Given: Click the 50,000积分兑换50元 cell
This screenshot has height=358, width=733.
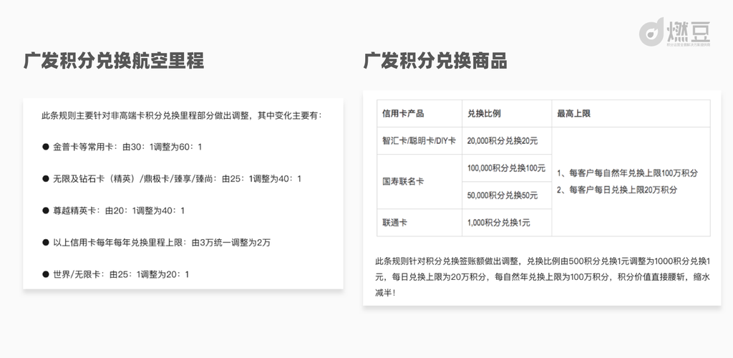Looking at the screenshot, I should coord(503,195).
